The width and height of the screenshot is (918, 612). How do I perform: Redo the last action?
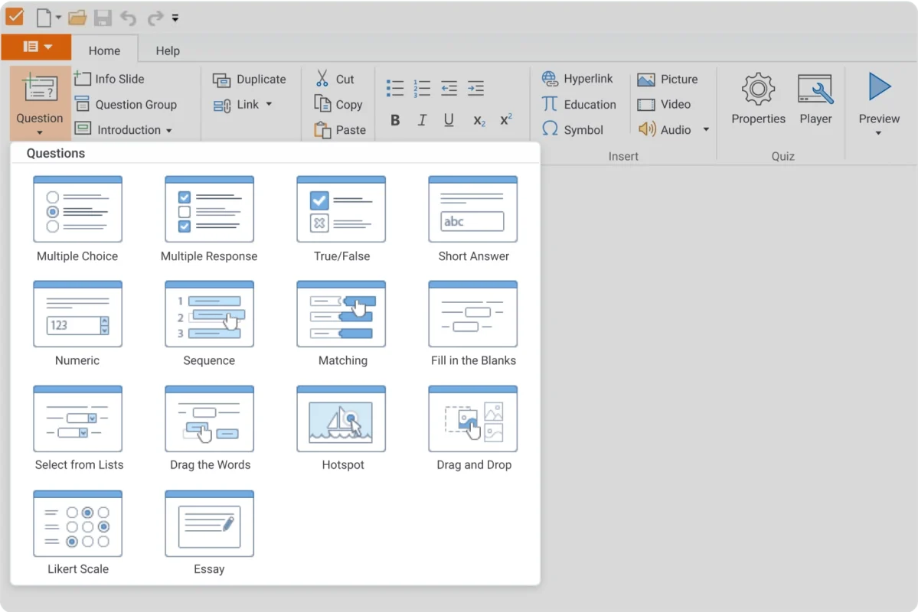[x=155, y=18]
